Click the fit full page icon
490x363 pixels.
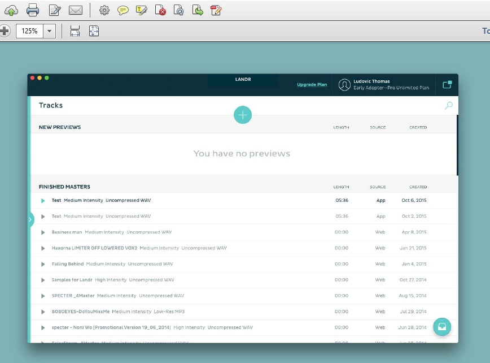pyautogui.click(x=94, y=31)
